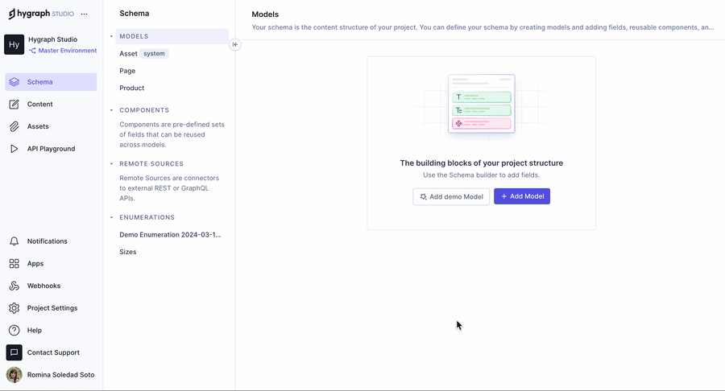Click the Add demo Model button
Screen dimensions: 725x391
point(451,196)
